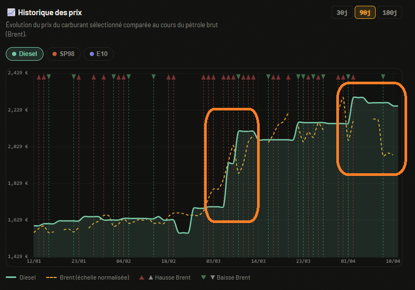Click the rightmost green Baisse marker above the chart
The image size is (415, 290).
click(383, 77)
